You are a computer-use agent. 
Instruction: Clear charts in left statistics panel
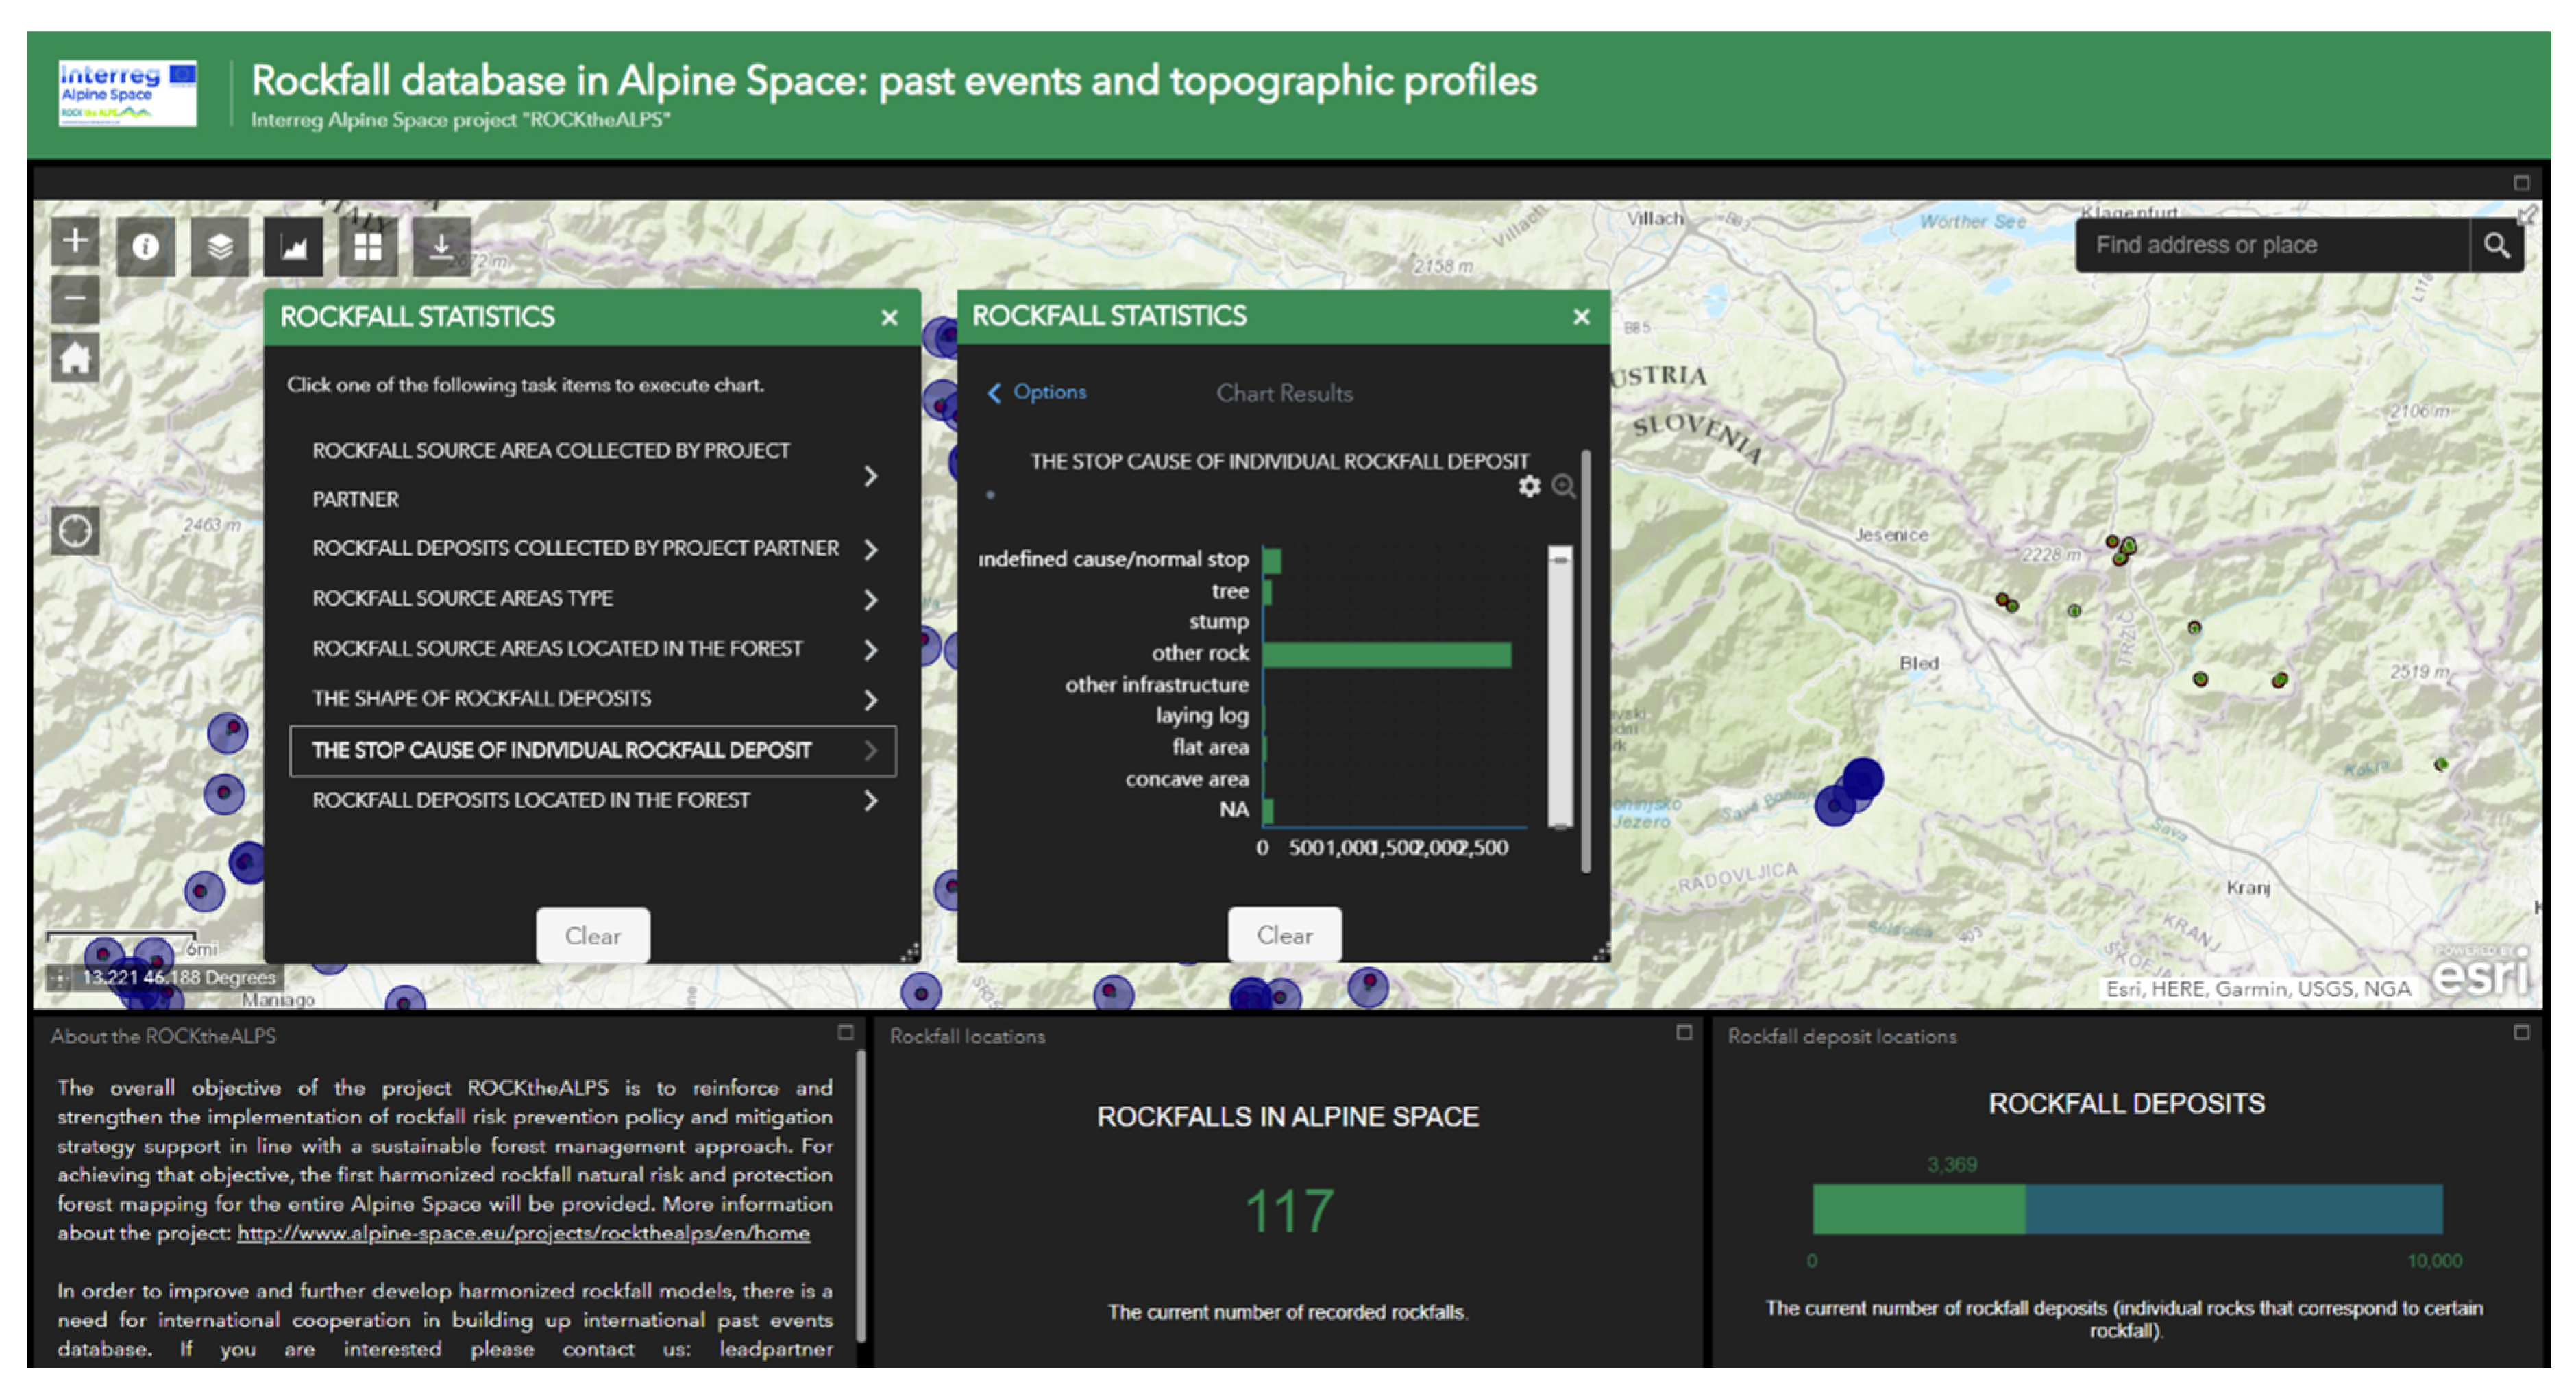click(x=592, y=936)
